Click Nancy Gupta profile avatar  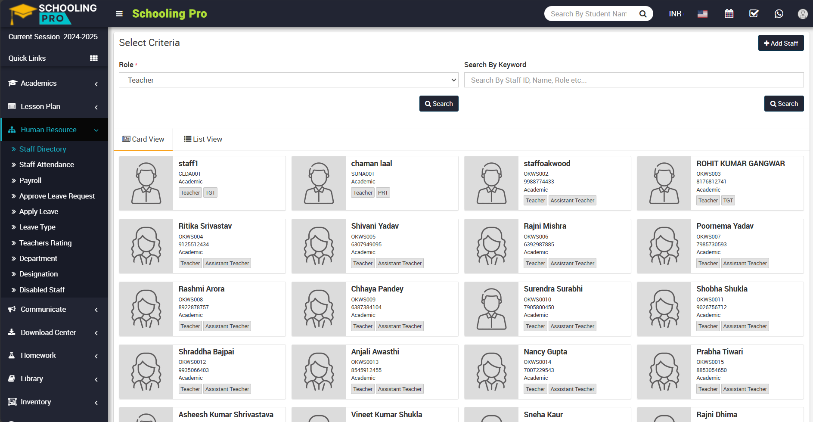492,372
